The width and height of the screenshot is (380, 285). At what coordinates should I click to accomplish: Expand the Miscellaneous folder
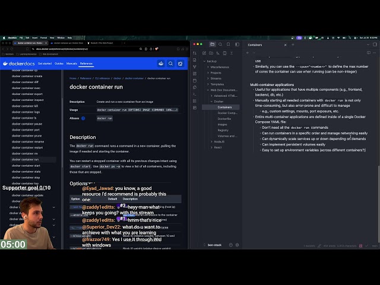tap(208, 67)
